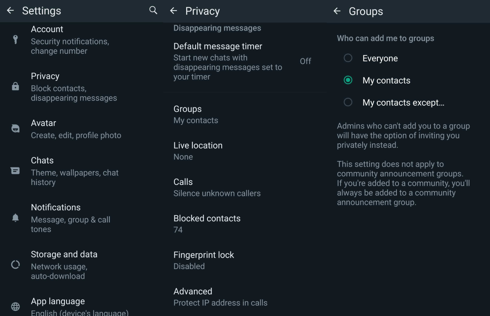Choose My contacts except… radio option
Image resolution: width=490 pixels, height=316 pixels.
[x=348, y=102]
